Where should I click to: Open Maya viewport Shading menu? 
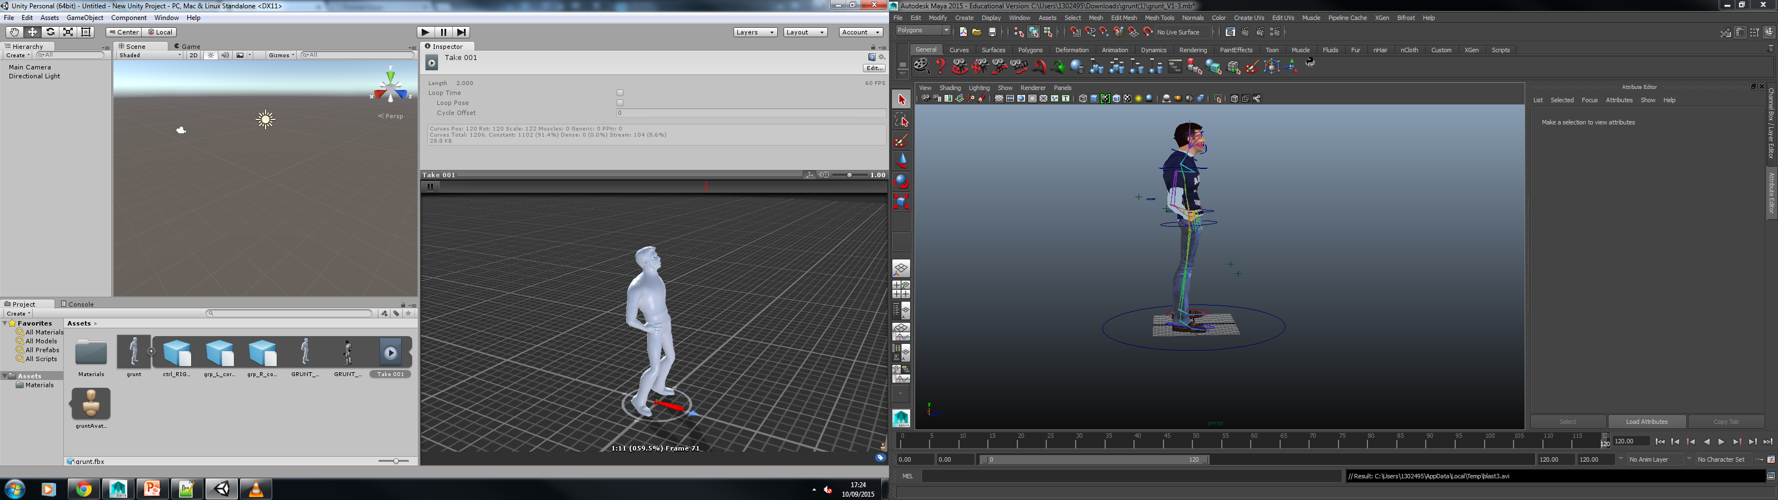click(950, 88)
